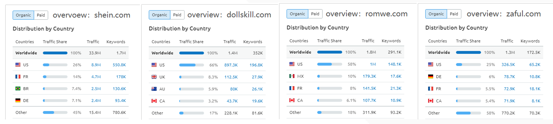The width and height of the screenshot is (553, 124).
Task: Open zaful.com US traffic 326.5K link
Action: (x=508, y=64)
